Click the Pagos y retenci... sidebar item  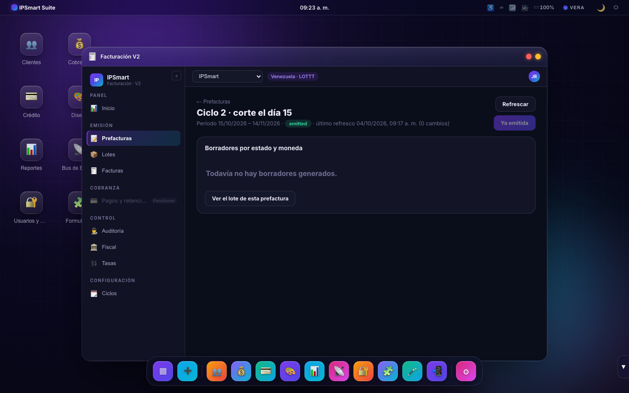[134, 201]
